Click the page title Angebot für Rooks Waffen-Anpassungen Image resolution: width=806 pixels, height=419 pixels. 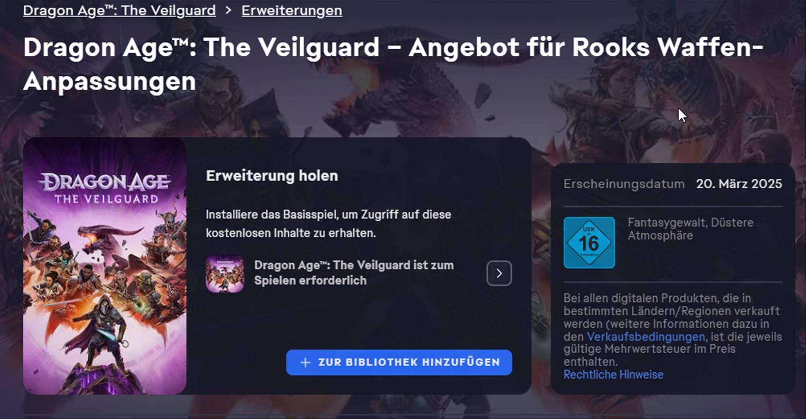point(393,64)
